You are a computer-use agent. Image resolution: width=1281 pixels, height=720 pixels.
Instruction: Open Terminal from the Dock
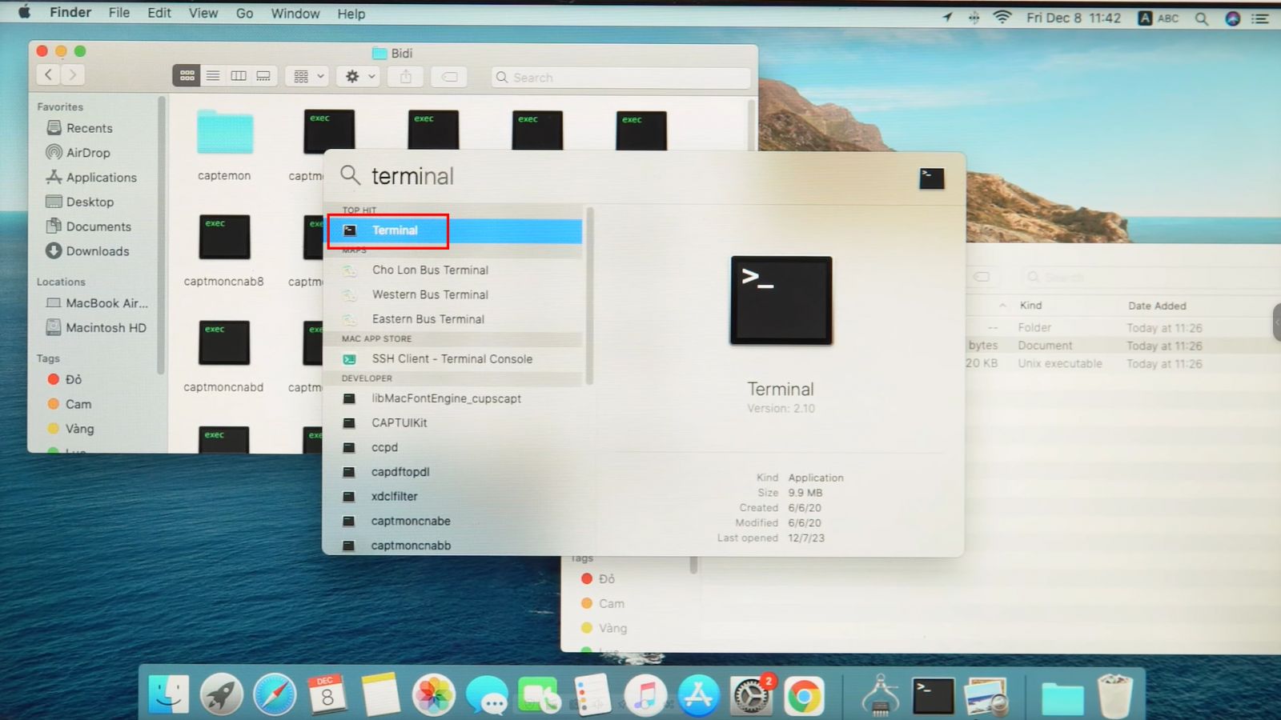[x=934, y=696]
